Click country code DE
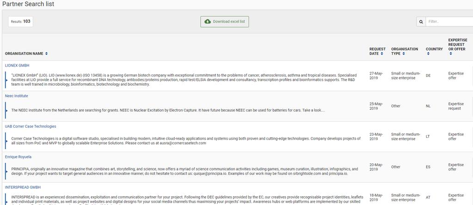Screen dimensions: 473x205 pos(428,76)
